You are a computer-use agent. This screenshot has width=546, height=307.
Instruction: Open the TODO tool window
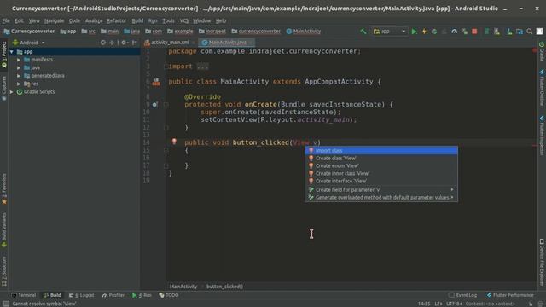click(x=169, y=295)
